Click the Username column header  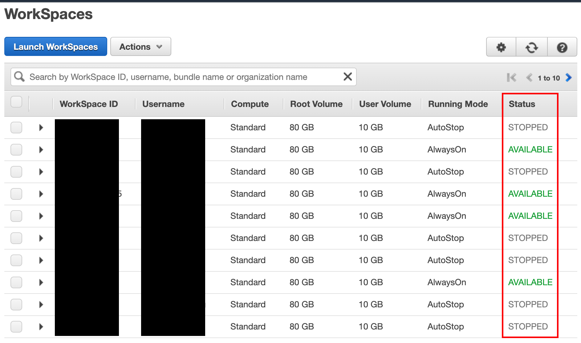[163, 104]
